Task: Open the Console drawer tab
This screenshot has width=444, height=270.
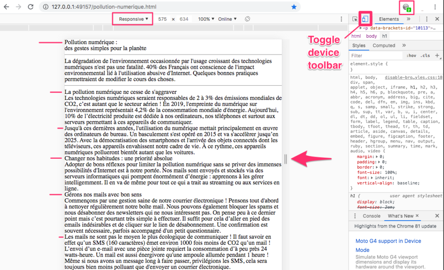Action: pyautogui.click(x=372, y=216)
